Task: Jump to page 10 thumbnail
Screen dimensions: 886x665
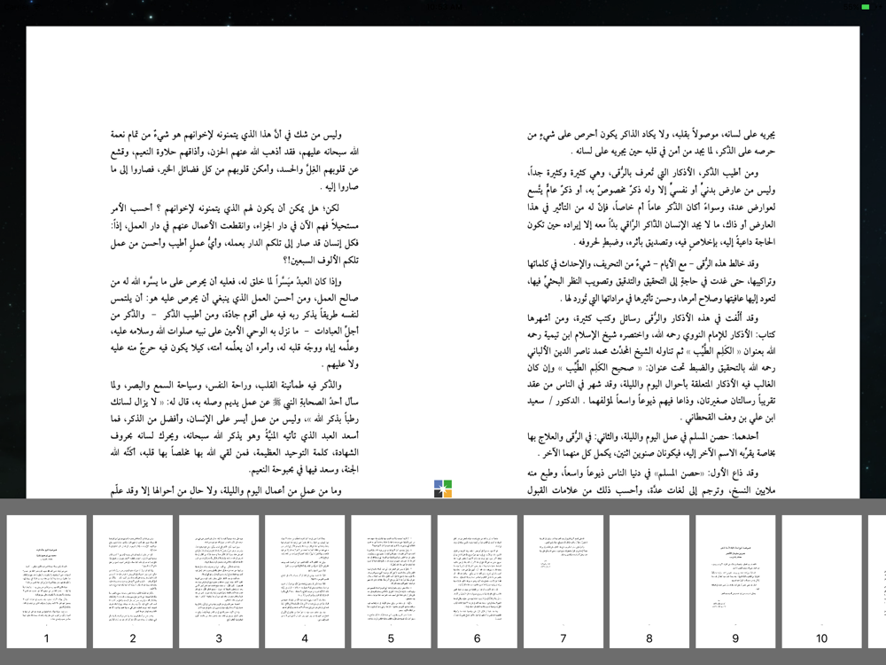Action: 821,582
